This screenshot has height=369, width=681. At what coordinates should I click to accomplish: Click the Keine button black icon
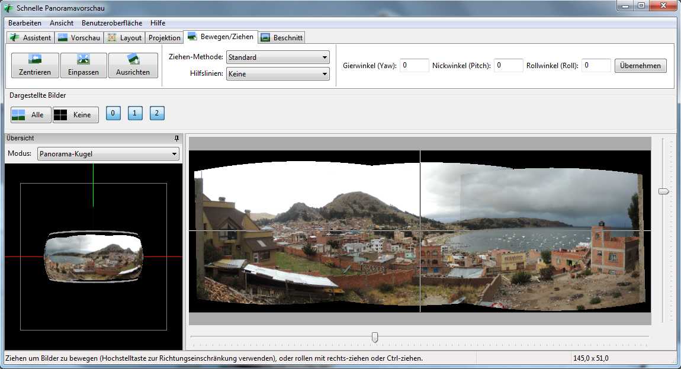click(60, 115)
